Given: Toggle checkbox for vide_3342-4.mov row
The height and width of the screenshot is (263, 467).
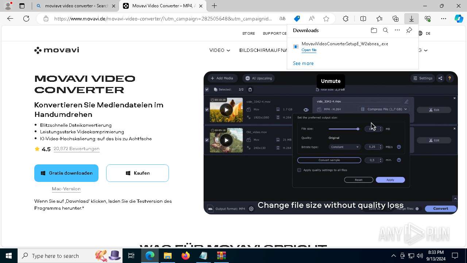Looking at the screenshot, I should 207,110.
